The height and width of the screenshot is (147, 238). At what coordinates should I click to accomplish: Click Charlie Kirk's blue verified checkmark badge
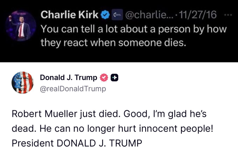(x=105, y=15)
